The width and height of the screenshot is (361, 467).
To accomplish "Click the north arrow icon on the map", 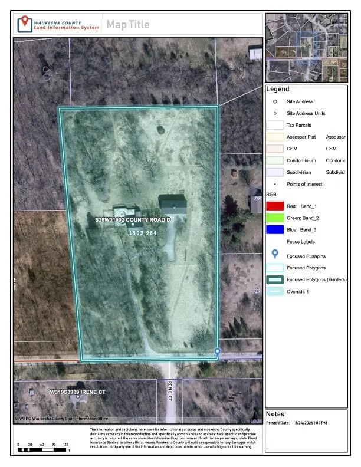I will click(x=254, y=415).
